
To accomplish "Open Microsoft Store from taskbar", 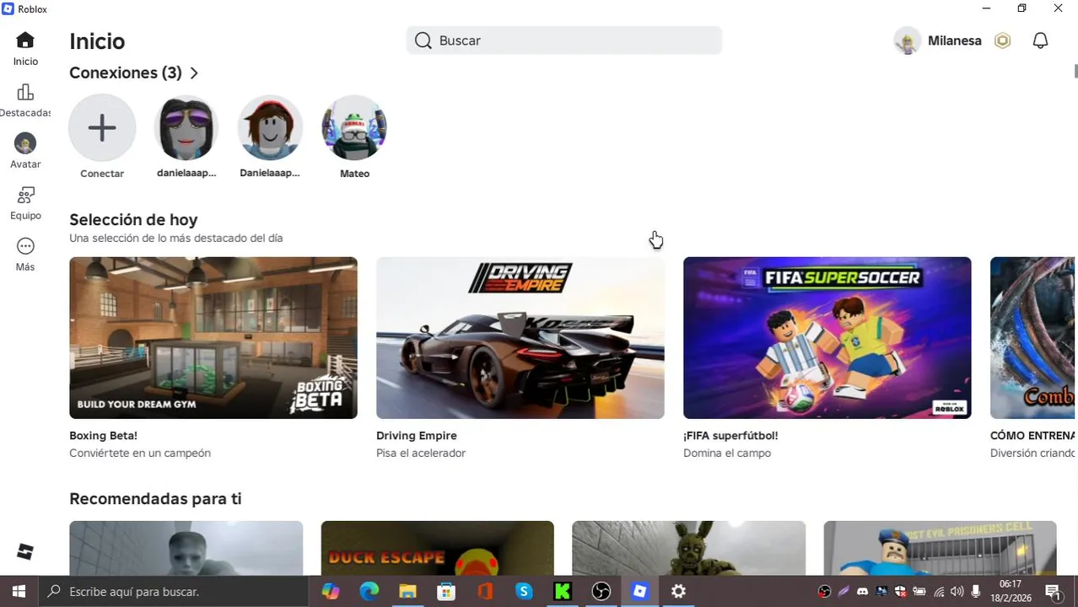I will 446,592.
